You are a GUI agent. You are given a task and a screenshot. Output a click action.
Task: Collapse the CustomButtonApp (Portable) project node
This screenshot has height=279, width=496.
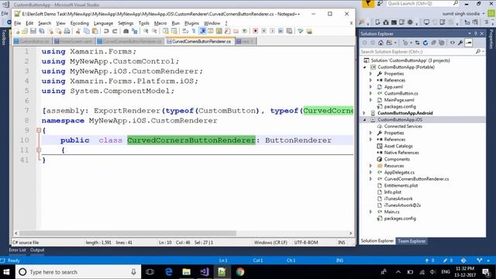[x=364, y=67]
